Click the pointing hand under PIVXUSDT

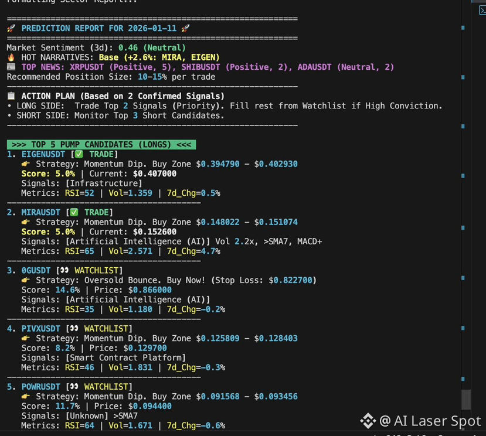(x=26, y=338)
